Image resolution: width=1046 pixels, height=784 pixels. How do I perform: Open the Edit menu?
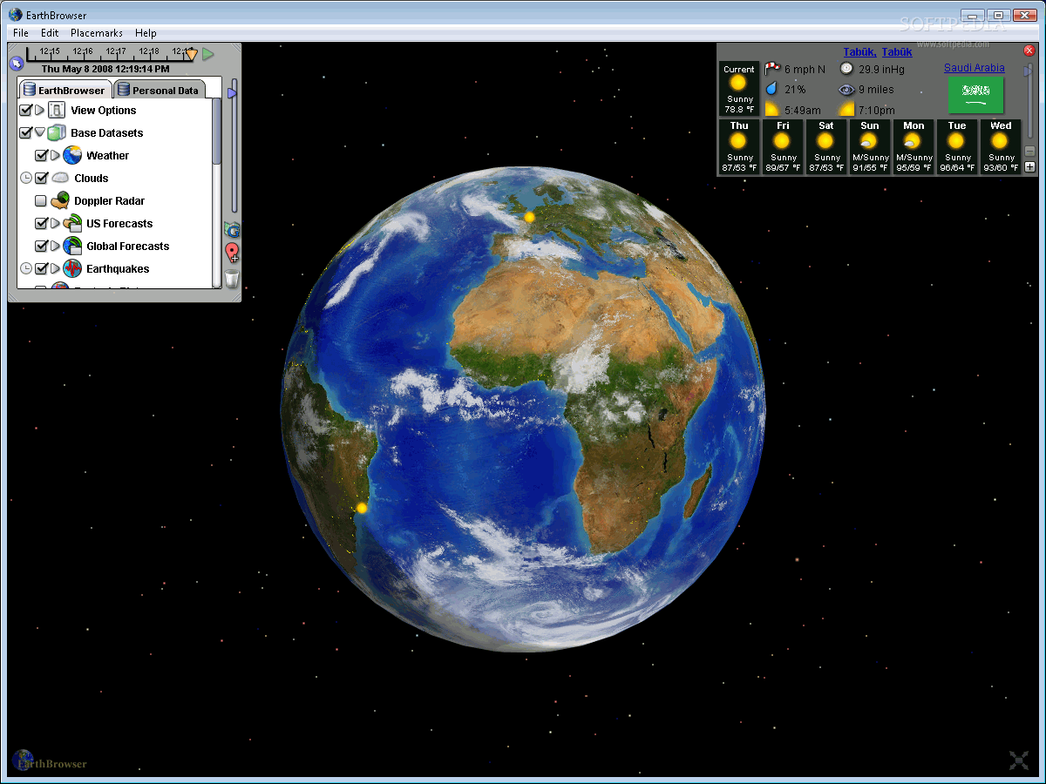coord(50,33)
